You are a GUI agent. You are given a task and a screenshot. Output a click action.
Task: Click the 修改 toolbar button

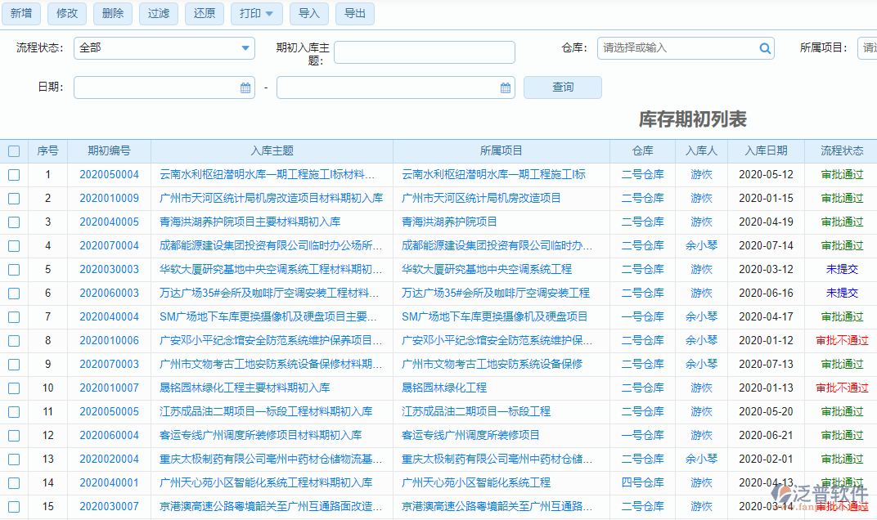(66, 13)
